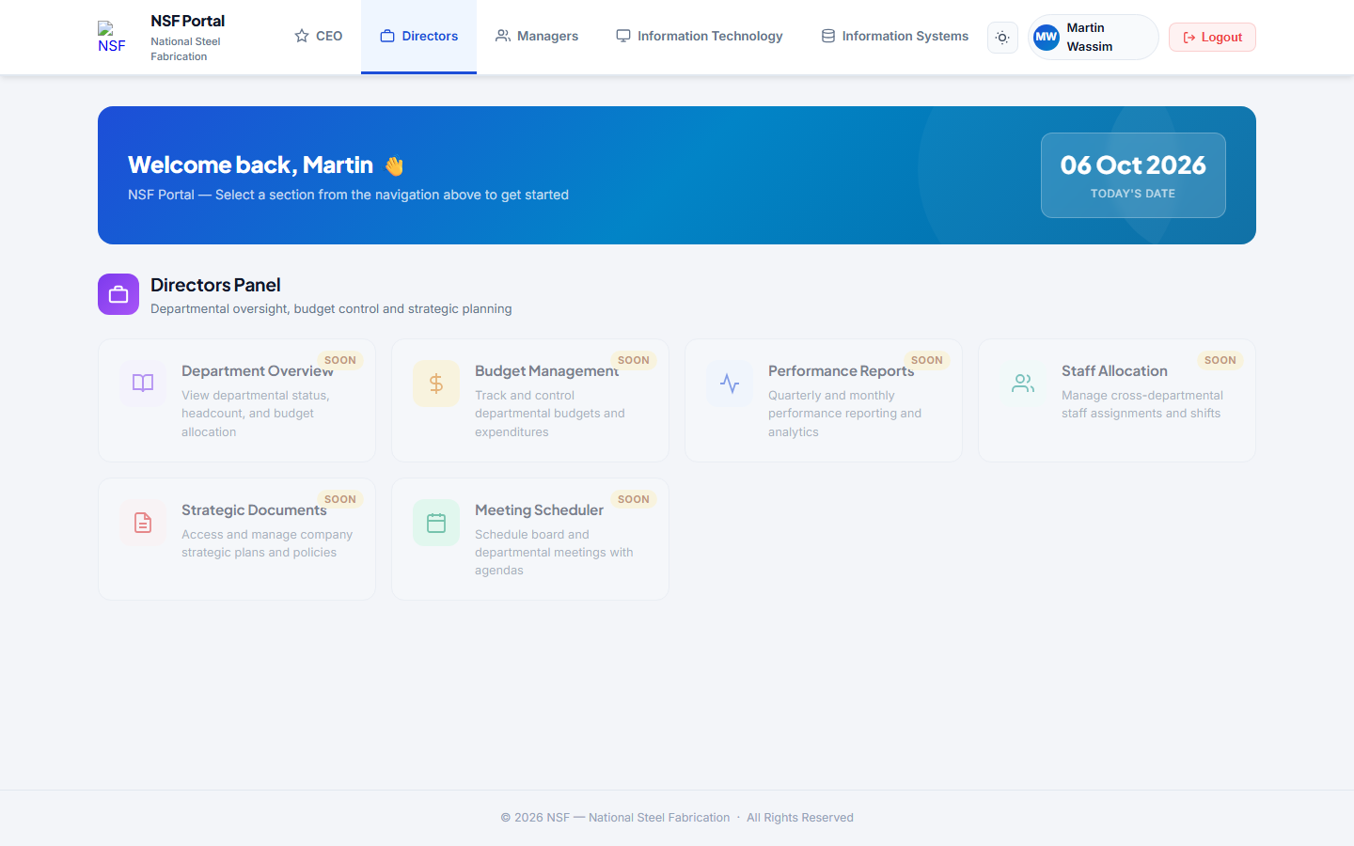
Task: Open the Budget Management card title
Action: pos(546,371)
